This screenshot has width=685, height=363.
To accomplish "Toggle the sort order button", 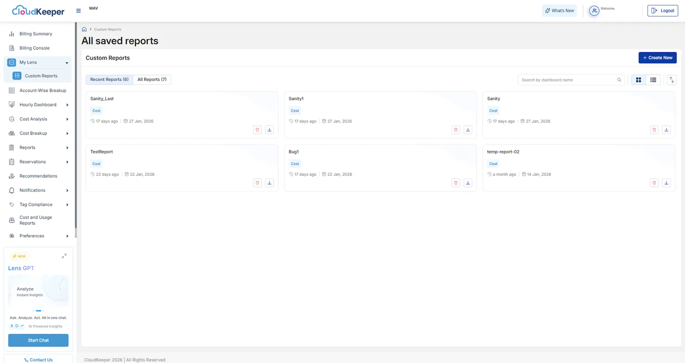I will [672, 80].
